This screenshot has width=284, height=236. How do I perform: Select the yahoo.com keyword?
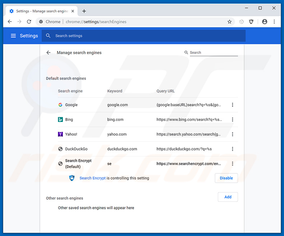117,134
